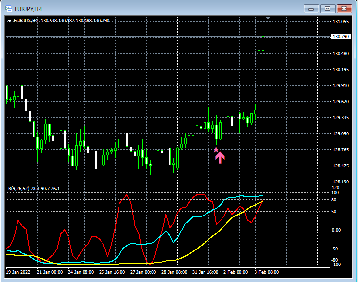
Task: Click the R(9,26,52) indicator label
Action: pyautogui.click(x=34, y=188)
